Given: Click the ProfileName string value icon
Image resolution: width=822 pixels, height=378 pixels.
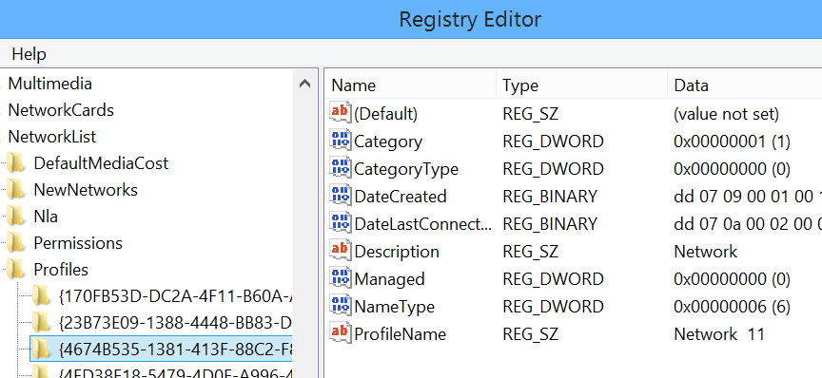Looking at the screenshot, I should click(x=341, y=333).
